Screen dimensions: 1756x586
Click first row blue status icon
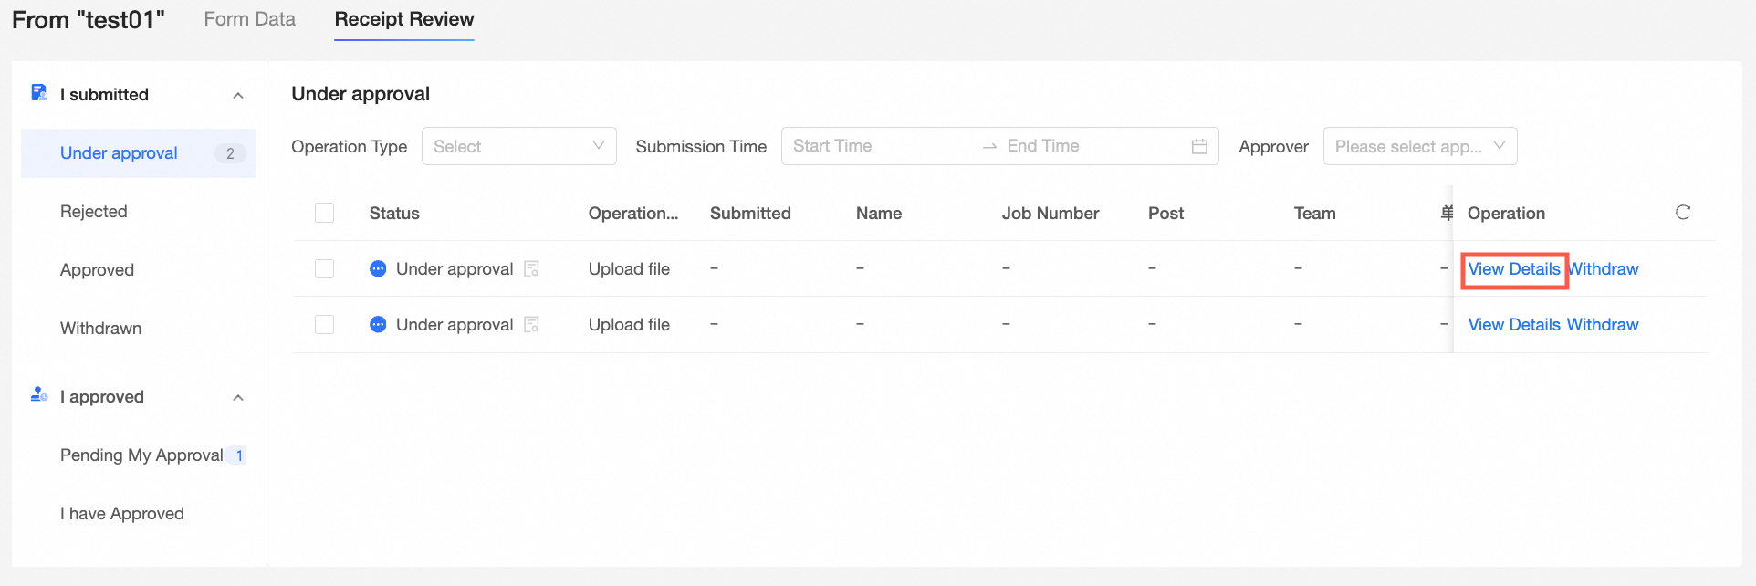click(x=378, y=269)
